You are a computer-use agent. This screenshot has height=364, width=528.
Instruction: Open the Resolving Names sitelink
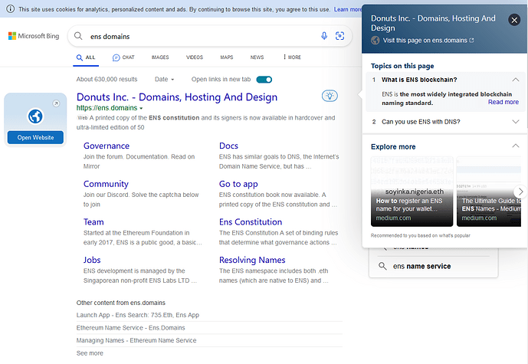pyautogui.click(x=252, y=260)
